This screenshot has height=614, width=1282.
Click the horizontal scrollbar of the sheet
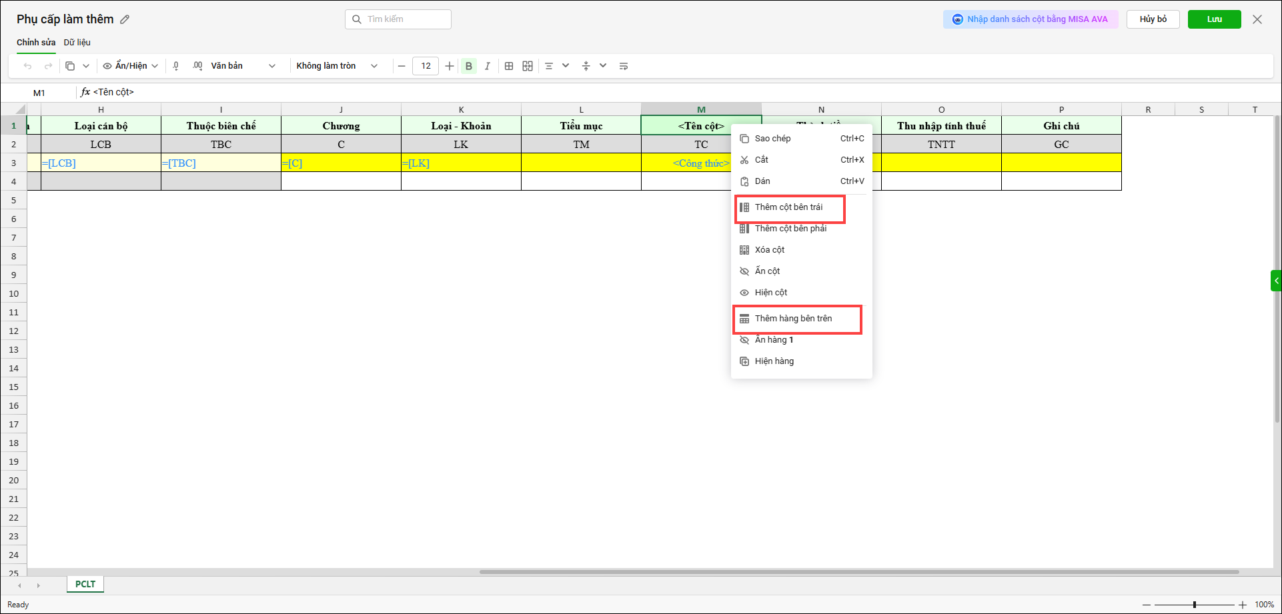point(859,572)
